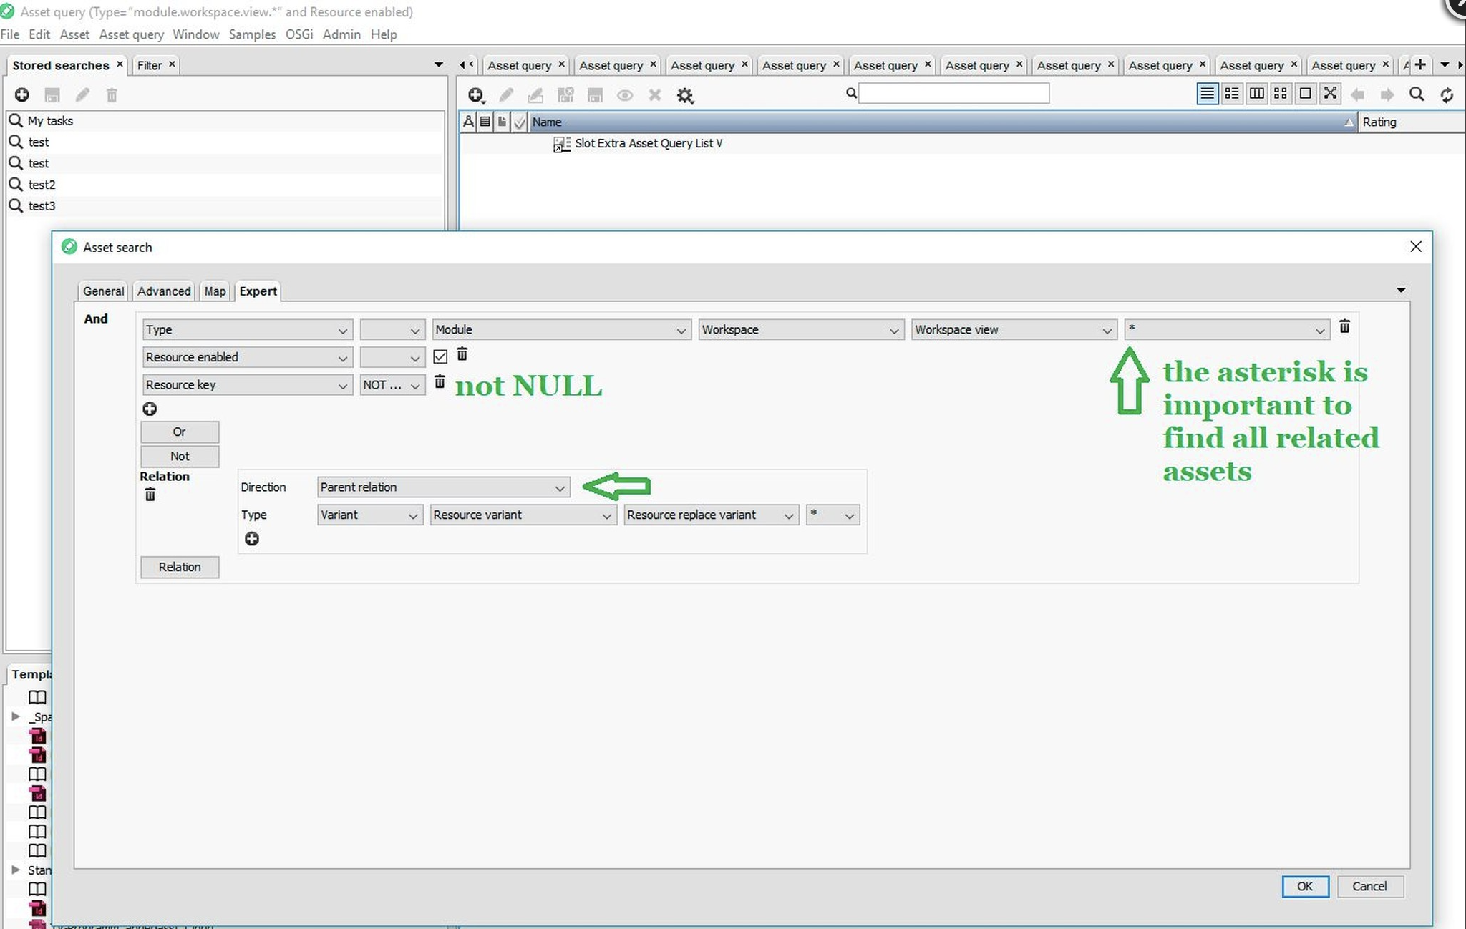The width and height of the screenshot is (1466, 929).
Task: Switch to the thumbnail grid view icon
Action: (1281, 94)
